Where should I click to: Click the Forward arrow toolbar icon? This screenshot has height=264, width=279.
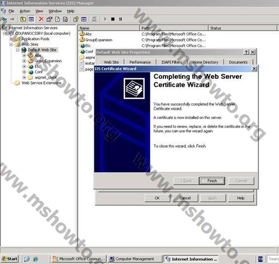point(12,19)
